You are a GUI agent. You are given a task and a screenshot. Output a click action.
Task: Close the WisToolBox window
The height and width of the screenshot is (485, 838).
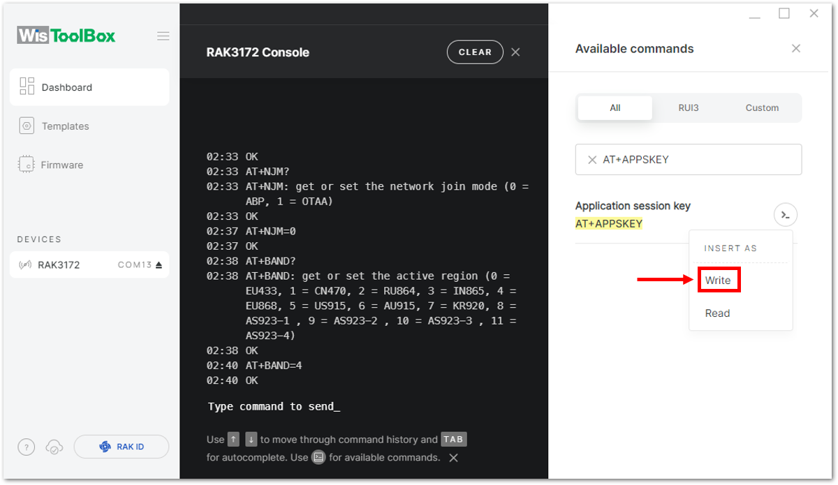point(814,13)
